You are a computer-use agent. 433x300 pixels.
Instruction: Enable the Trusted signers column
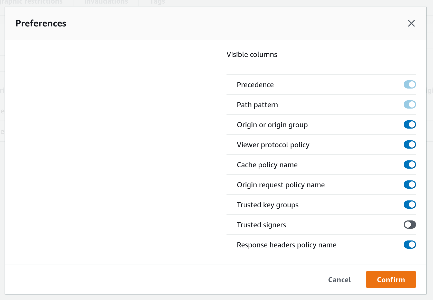coord(410,225)
